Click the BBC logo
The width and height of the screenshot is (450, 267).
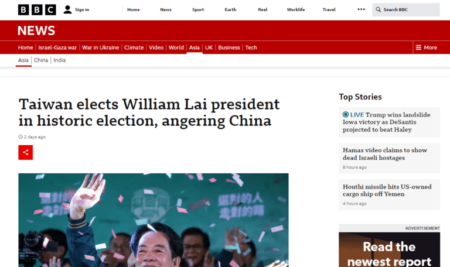click(x=37, y=10)
